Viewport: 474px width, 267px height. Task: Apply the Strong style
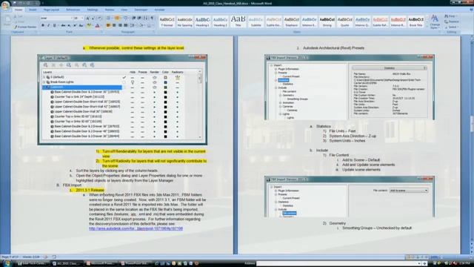(x=327, y=22)
